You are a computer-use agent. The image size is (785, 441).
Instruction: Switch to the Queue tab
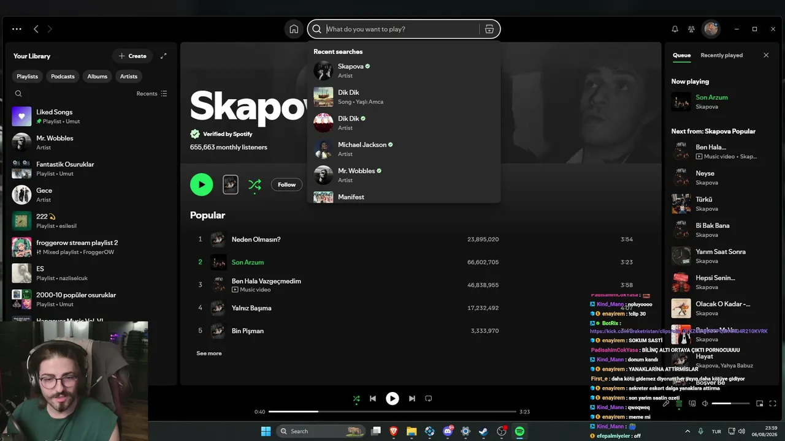point(681,55)
